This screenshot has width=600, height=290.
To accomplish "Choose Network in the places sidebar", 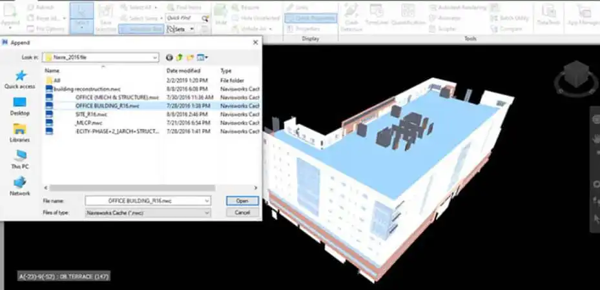I will 20,186.
